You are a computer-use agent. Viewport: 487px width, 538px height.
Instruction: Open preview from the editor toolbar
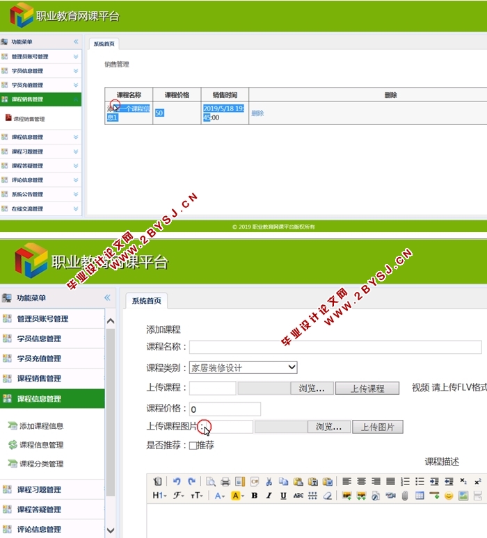pyautogui.click(x=211, y=482)
